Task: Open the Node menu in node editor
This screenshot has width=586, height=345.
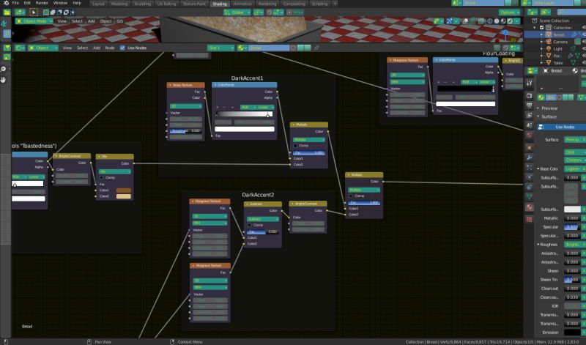Action: click(x=109, y=48)
